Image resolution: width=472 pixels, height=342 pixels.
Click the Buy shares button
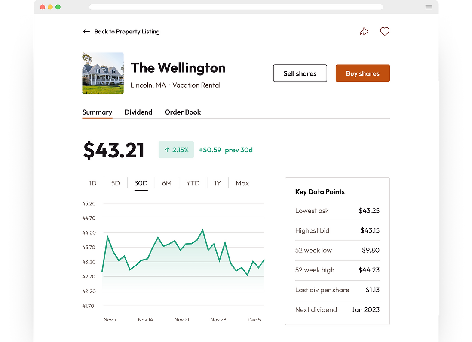362,73
